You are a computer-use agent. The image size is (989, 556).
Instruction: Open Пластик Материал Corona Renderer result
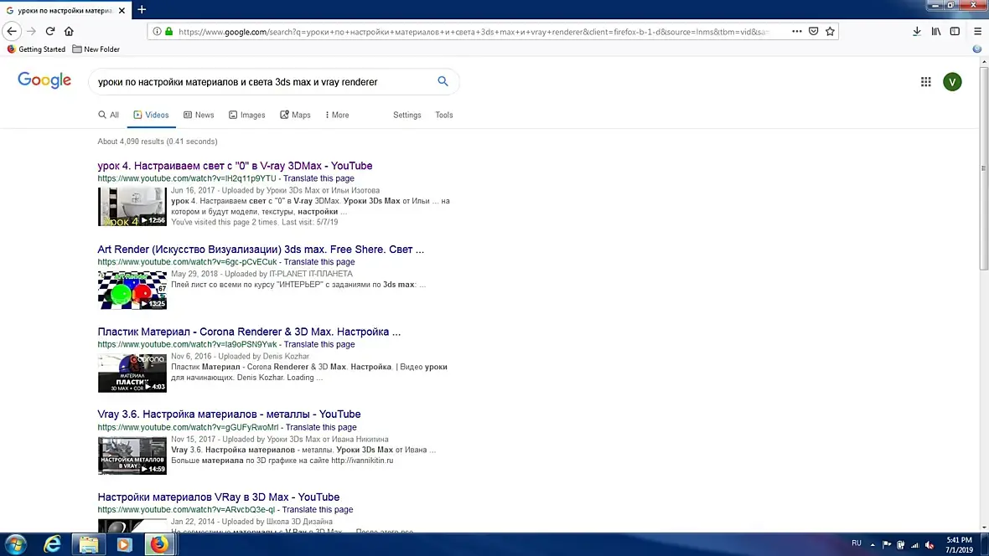(x=249, y=332)
